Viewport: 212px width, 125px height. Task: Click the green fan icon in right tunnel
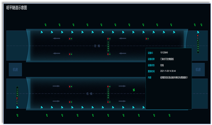pos(134,90)
